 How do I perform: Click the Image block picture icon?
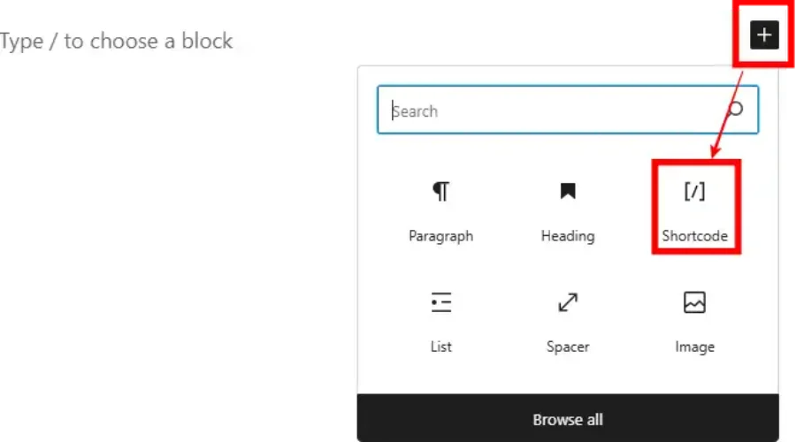695,303
